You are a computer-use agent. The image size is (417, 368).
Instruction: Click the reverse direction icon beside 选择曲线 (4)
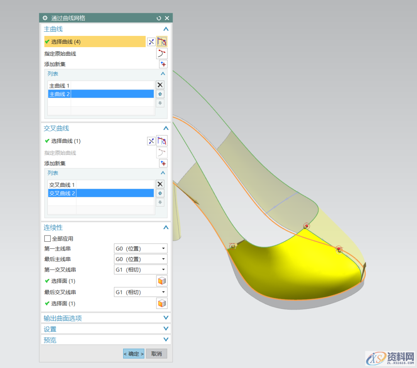tap(151, 41)
